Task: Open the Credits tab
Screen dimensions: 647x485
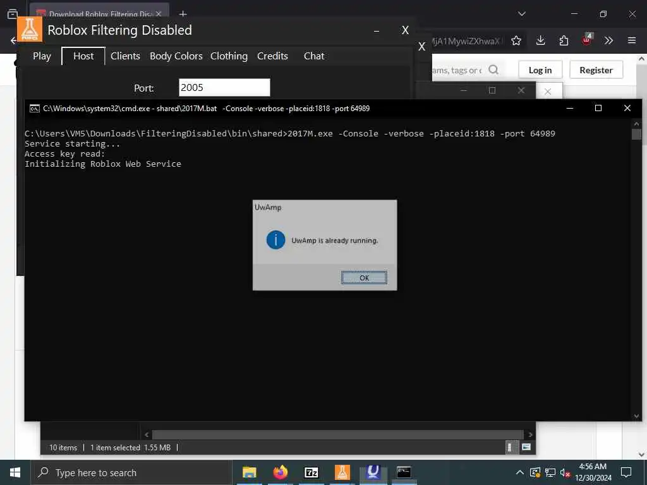Action: pyautogui.click(x=272, y=56)
